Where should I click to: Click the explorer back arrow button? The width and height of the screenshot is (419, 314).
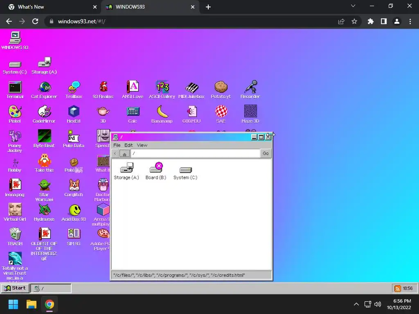click(115, 153)
